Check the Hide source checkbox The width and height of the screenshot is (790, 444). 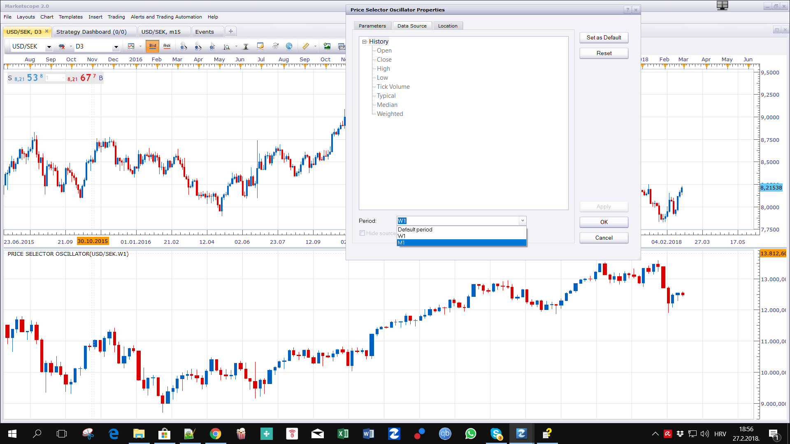(362, 233)
